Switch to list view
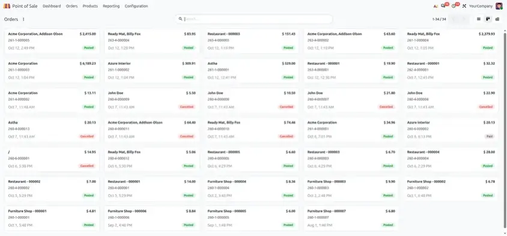Viewport: 507px width, 236px height. pos(479,19)
